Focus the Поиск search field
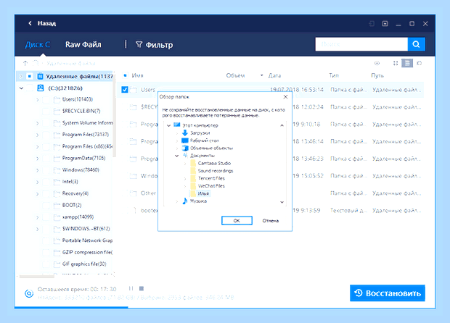Viewport: 450px width, 323px height. [x=361, y=44]
